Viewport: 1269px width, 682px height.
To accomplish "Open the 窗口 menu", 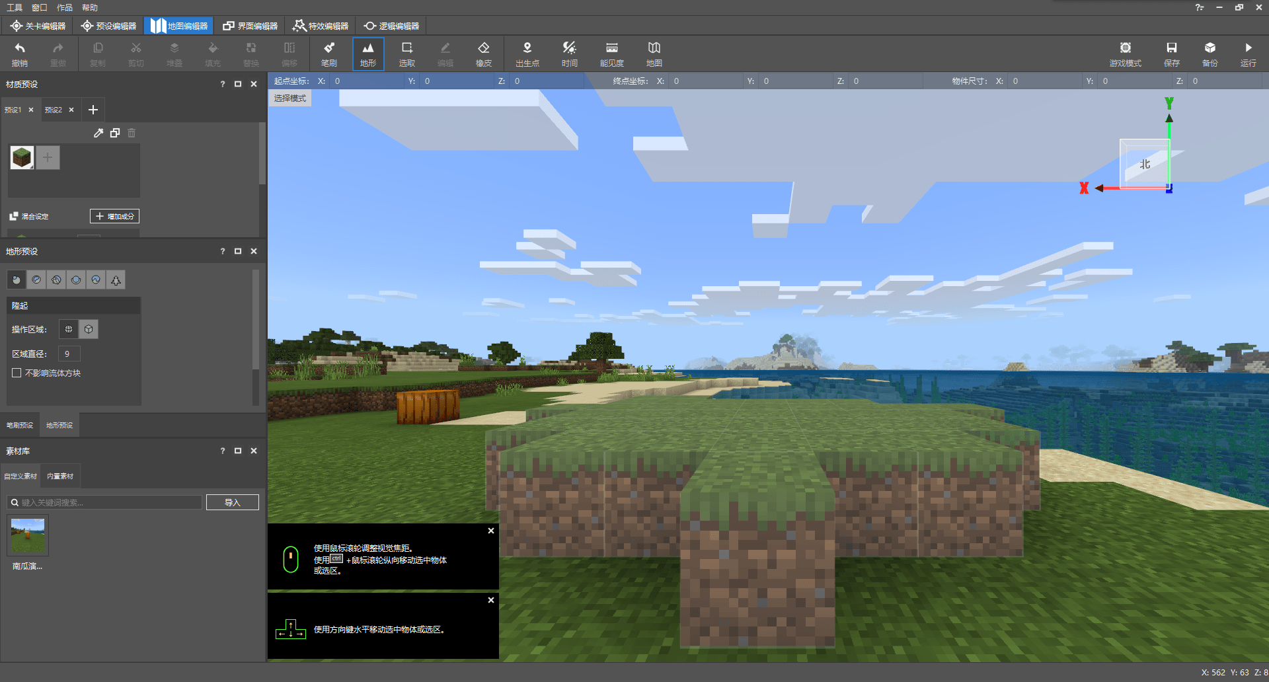I will 40,7.
